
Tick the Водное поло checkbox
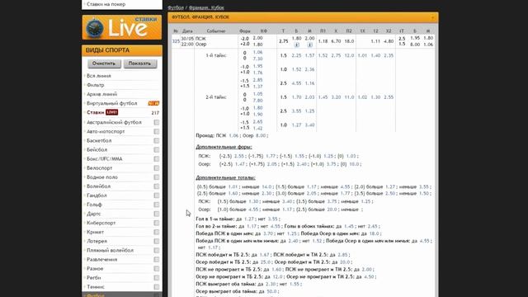(x=157, y=177)
